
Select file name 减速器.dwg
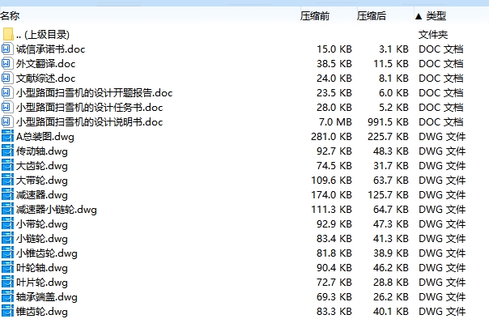click(42, 194)
